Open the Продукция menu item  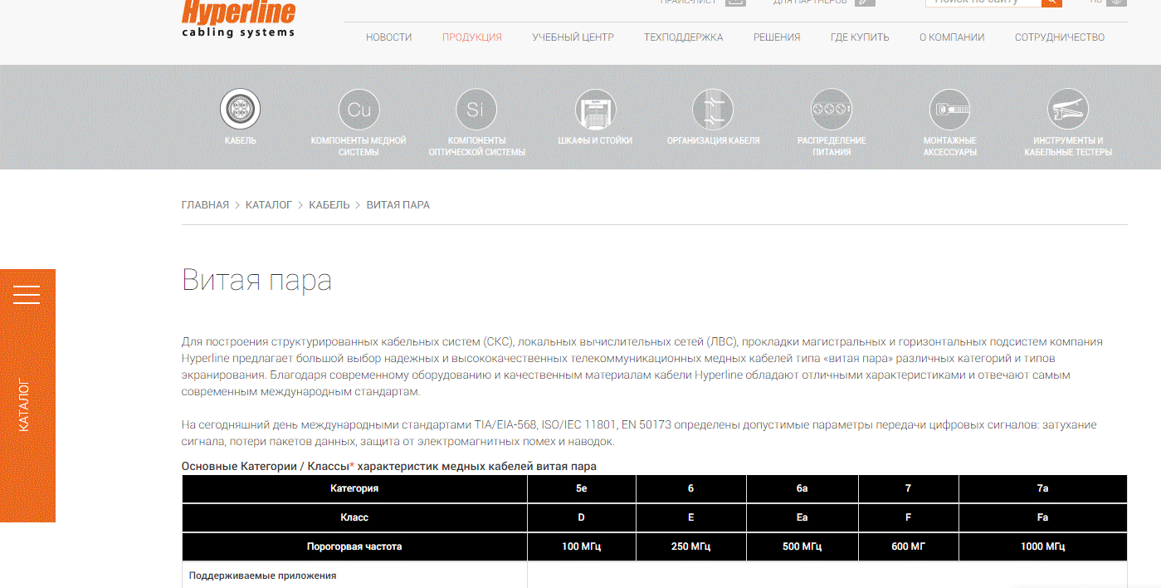point(472,37)
